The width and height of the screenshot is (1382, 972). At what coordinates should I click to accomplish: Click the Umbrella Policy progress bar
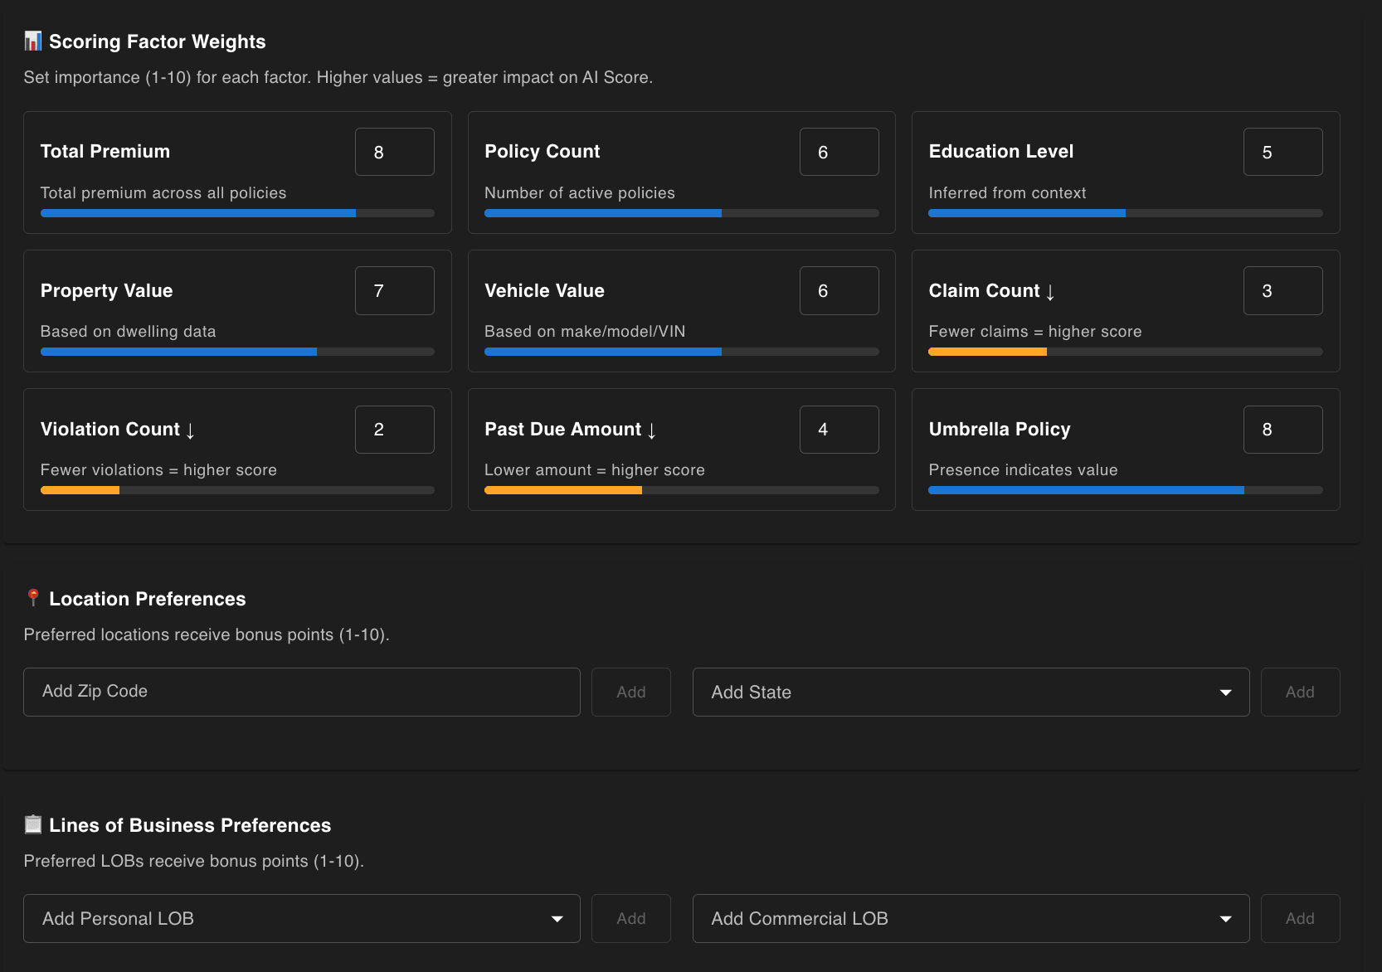click(x=1126, y=490)
